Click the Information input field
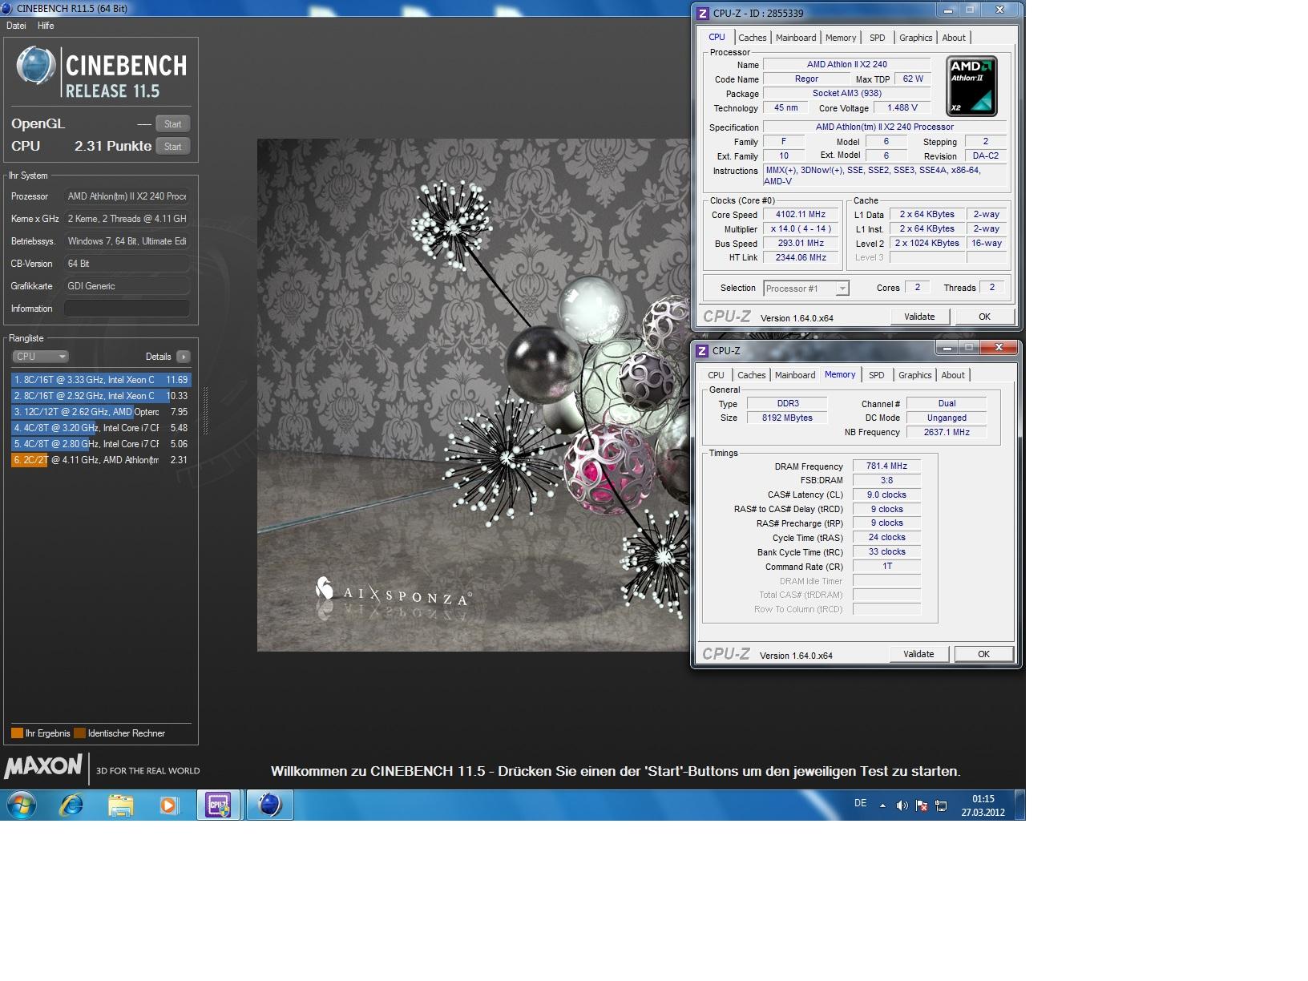Image resolution: width=1308 pixels, height=981 pixels. [x=127, y=309]
